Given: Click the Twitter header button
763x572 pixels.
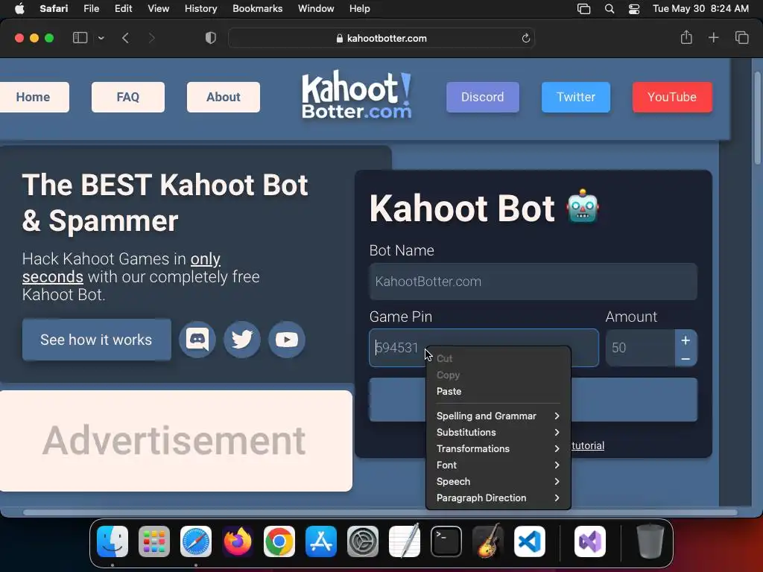Looking at the screenshot, I should pyautogui.click(x=576, y=98).
